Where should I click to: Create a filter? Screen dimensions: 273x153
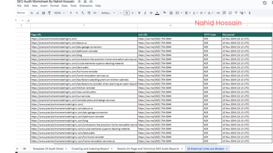[x=236, y=13]
